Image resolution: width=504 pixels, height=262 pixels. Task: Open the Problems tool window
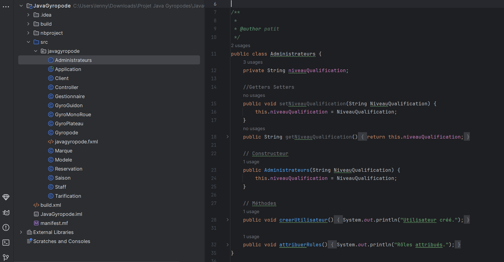[x=6, y=227]
